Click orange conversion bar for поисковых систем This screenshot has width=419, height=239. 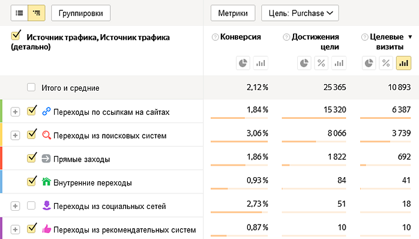click(x=239, y=142)
